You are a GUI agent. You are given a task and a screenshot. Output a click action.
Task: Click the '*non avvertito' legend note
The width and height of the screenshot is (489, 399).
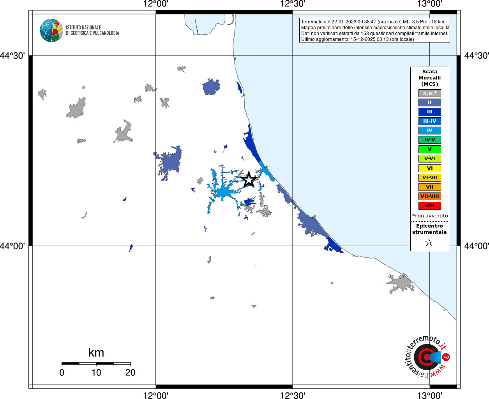point(430,215)
